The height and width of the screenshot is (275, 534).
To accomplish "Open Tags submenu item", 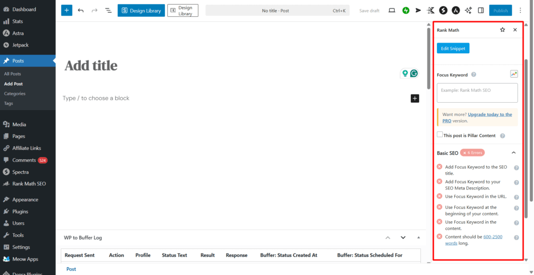I will [x=8, y=103].
